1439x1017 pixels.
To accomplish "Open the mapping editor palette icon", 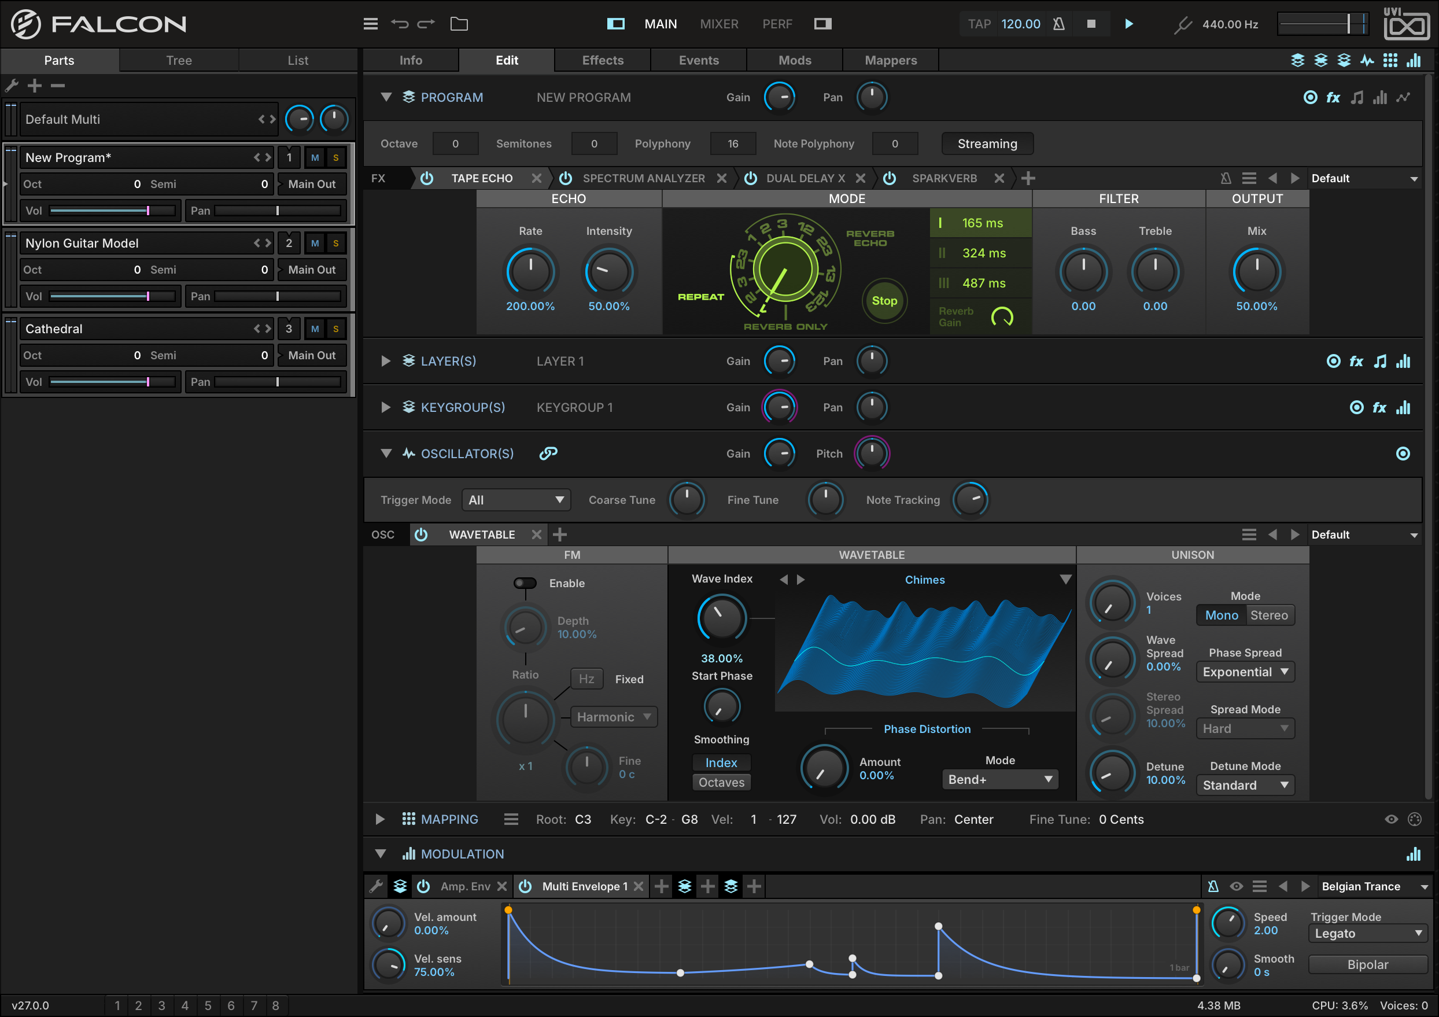I will click(x=1415, y=820).
